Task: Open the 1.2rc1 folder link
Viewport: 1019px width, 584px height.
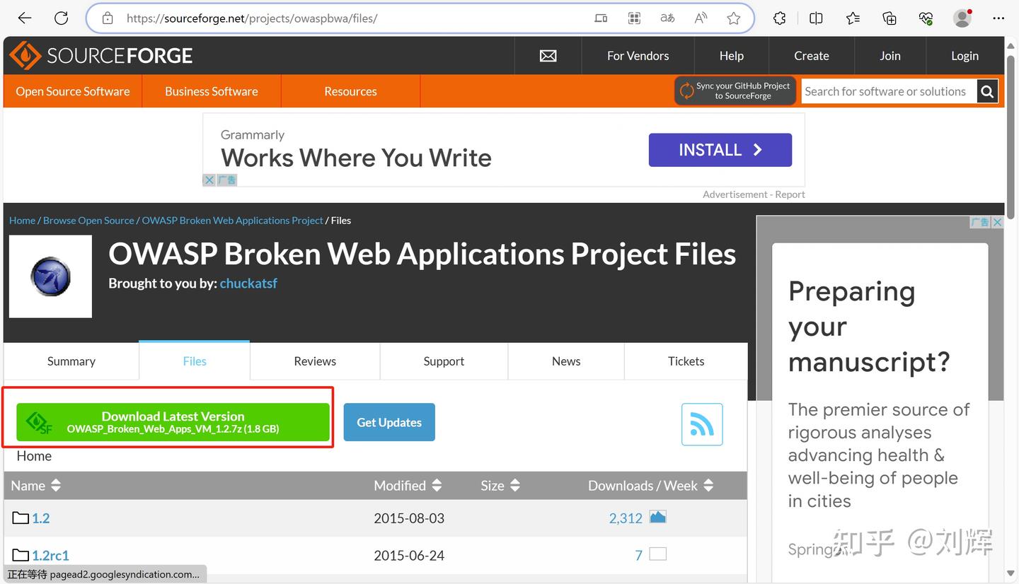Action: 50,555
